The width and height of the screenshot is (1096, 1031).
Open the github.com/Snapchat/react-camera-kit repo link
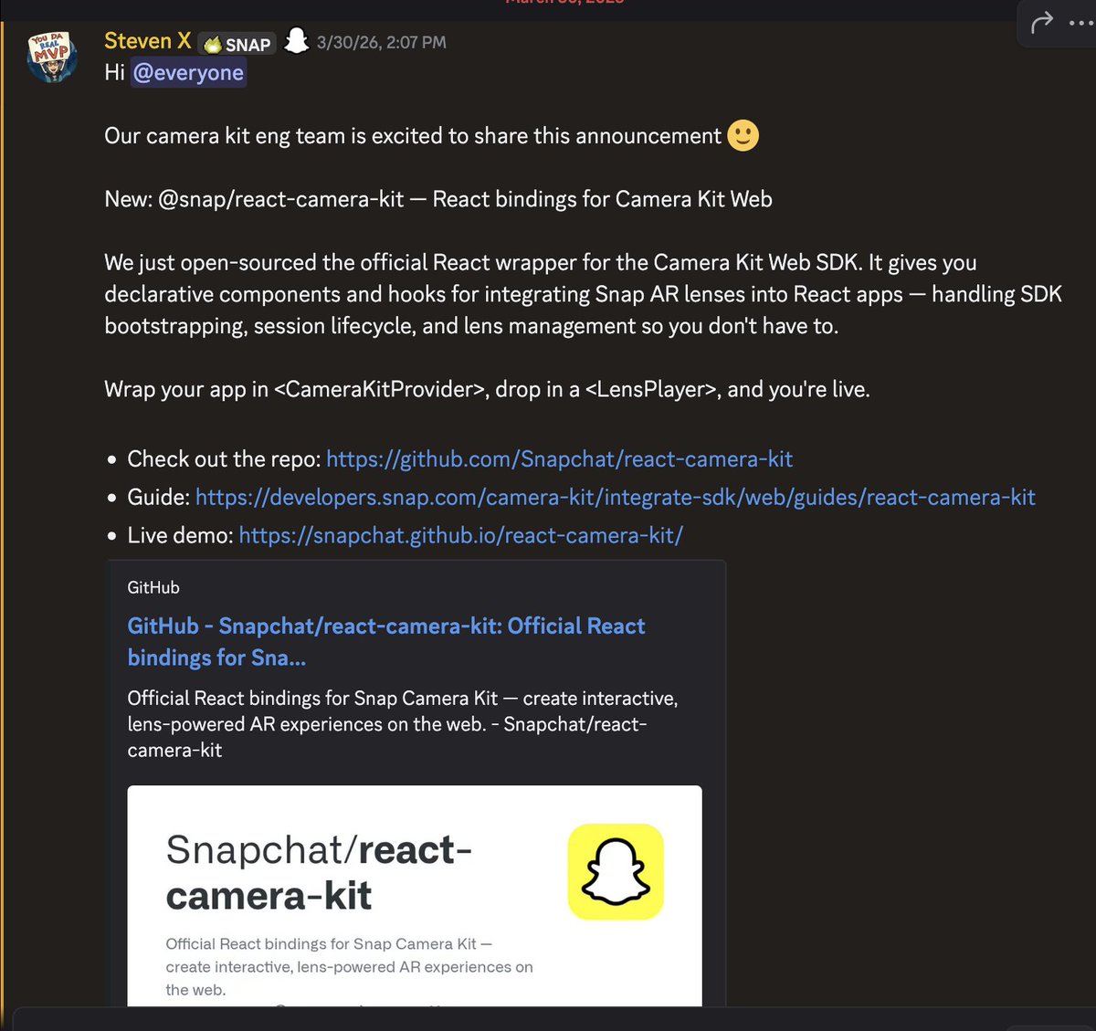click(x=559, y=458)
